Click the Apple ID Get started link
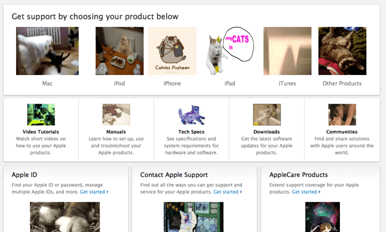This screenshot has width=386, height=232. (94, 192)
